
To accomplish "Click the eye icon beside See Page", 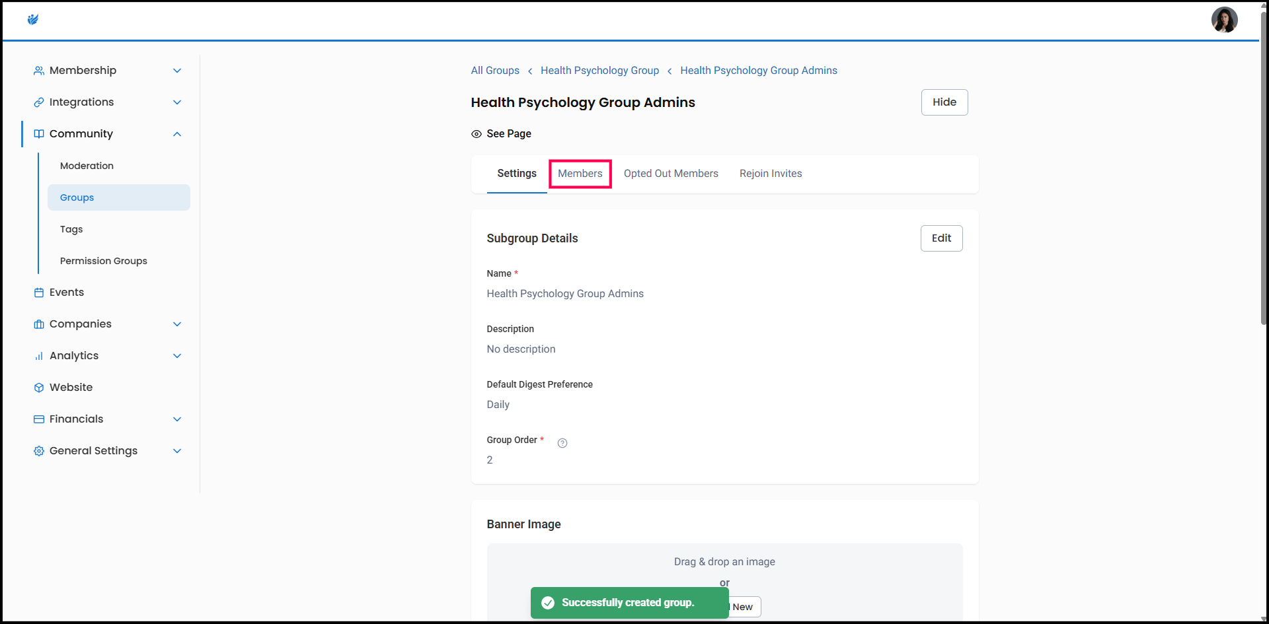I will click(476, 134).
